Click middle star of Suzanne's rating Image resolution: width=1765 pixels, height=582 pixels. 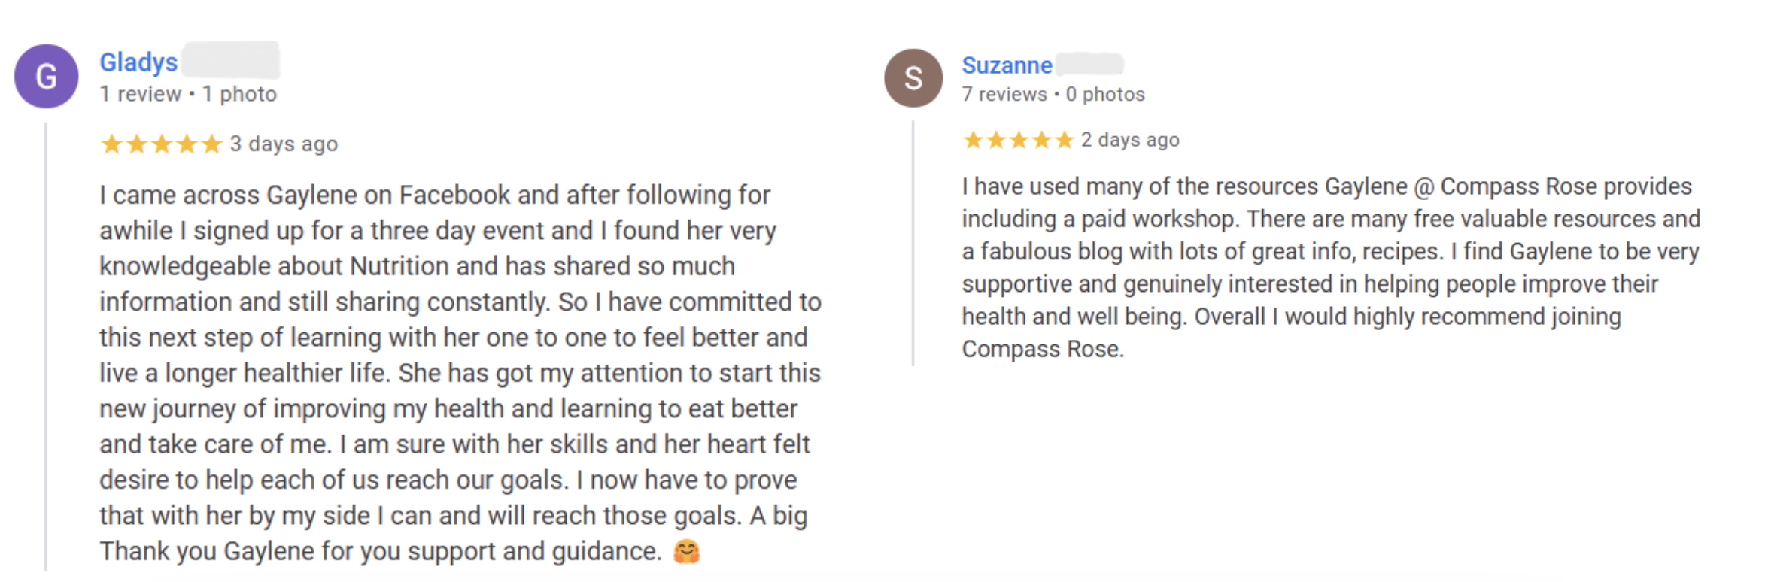click(x=1019, y=140)
